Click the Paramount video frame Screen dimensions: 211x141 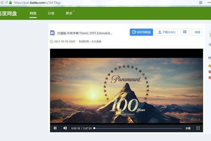coord(126,88)
